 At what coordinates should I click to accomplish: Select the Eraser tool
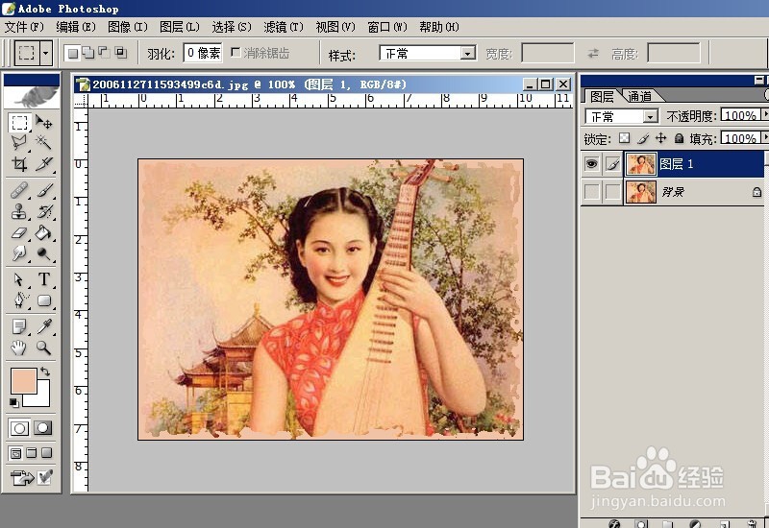point(19,232)
